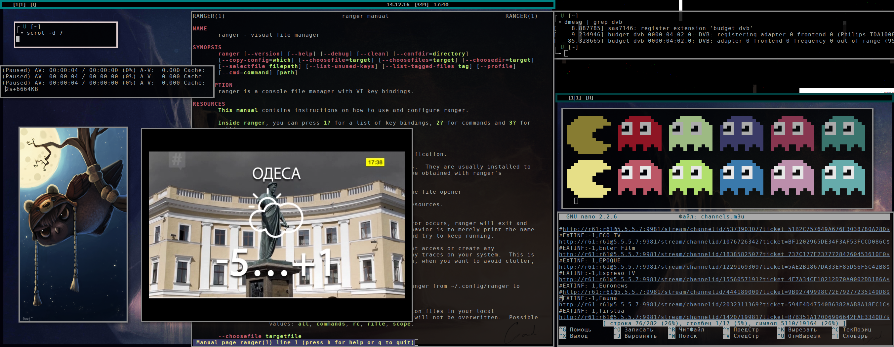Click the saa7146 register extension dmesg line
Screen dimensions: 894x347
pos(654,28)
